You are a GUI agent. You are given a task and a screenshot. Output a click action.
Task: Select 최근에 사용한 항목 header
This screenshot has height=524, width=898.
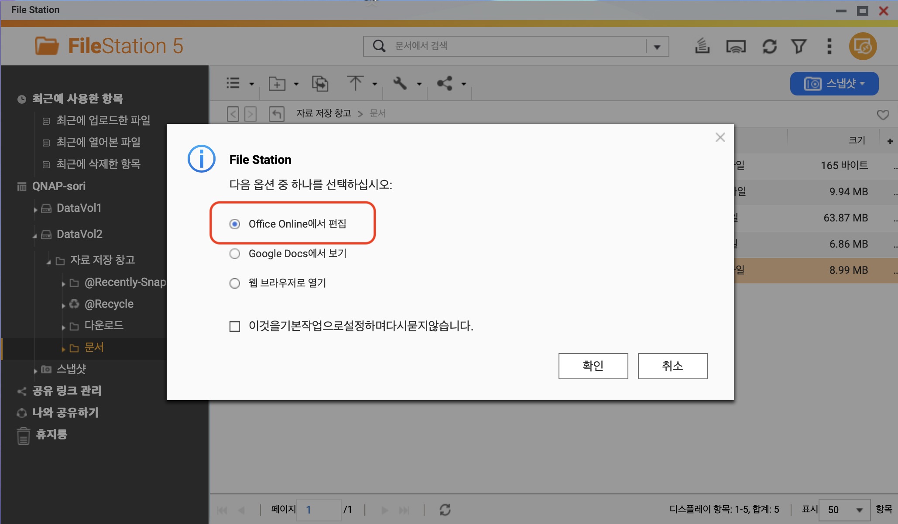click(78, 99)
